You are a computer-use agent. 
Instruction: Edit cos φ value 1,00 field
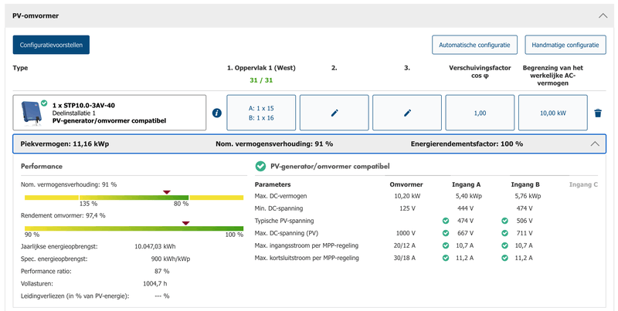tap(480, 113)
